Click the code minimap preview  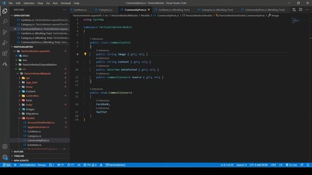tap(296, 20)
